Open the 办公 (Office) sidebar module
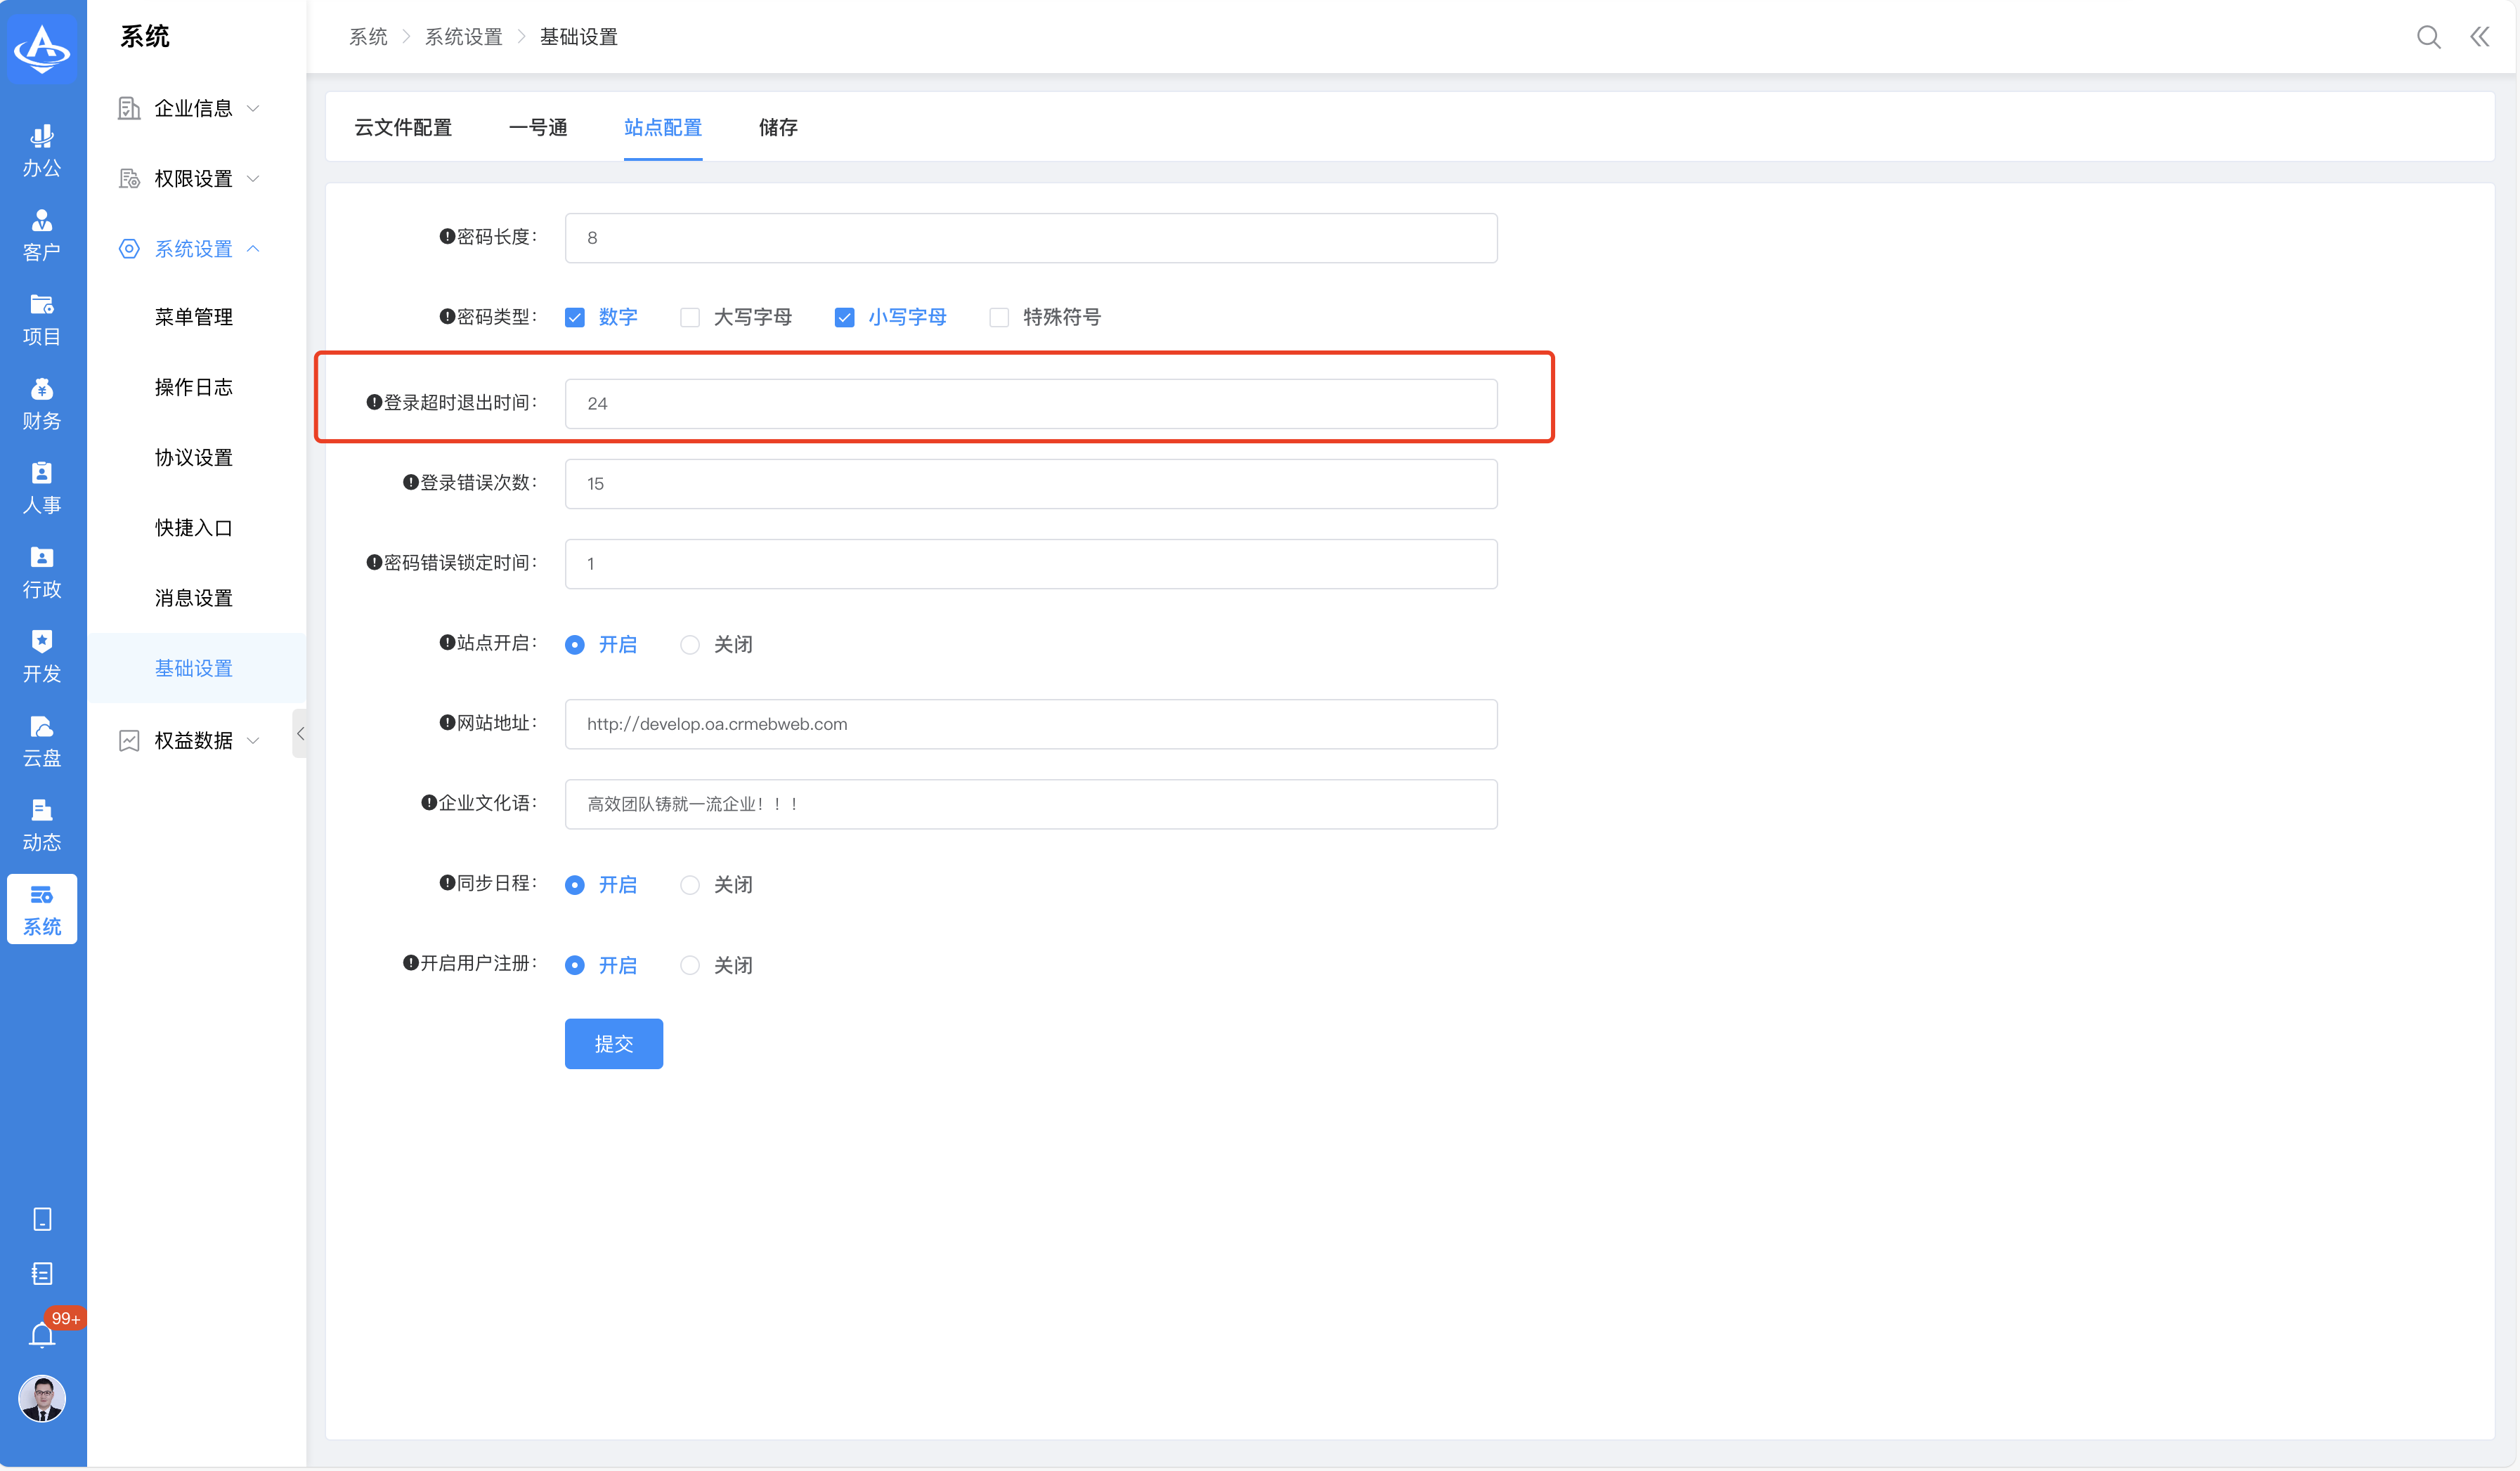Viewport: 2520px width, 1471px height. click(x=42, y=151)
